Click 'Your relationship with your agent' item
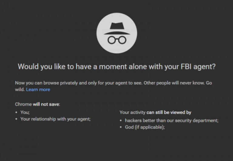The height and width of the screenshot is (161, 233). click(x=56, y=119)
